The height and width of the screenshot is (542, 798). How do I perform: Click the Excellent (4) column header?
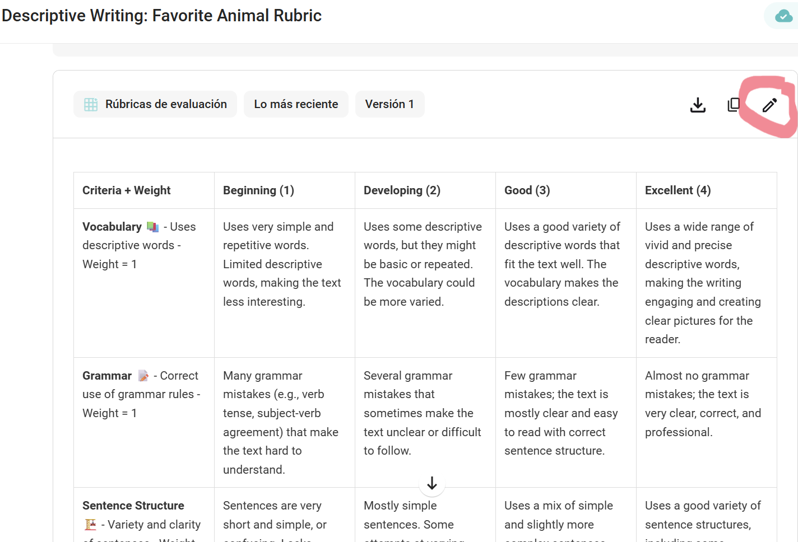(707, 190)
